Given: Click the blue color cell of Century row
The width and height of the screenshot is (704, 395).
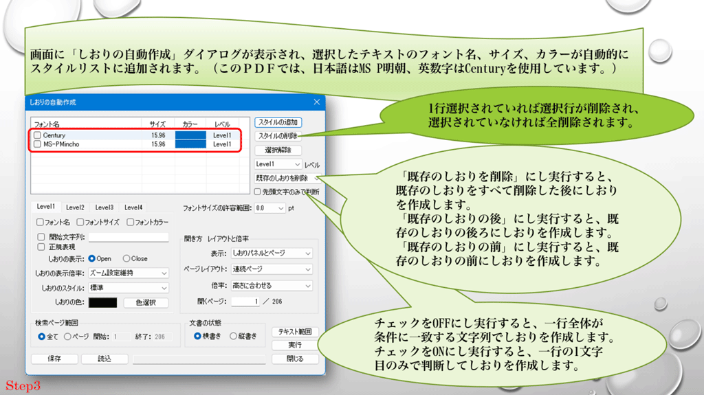Looking at the screenshot, I should pyautogui.click(x=190, y=136).
